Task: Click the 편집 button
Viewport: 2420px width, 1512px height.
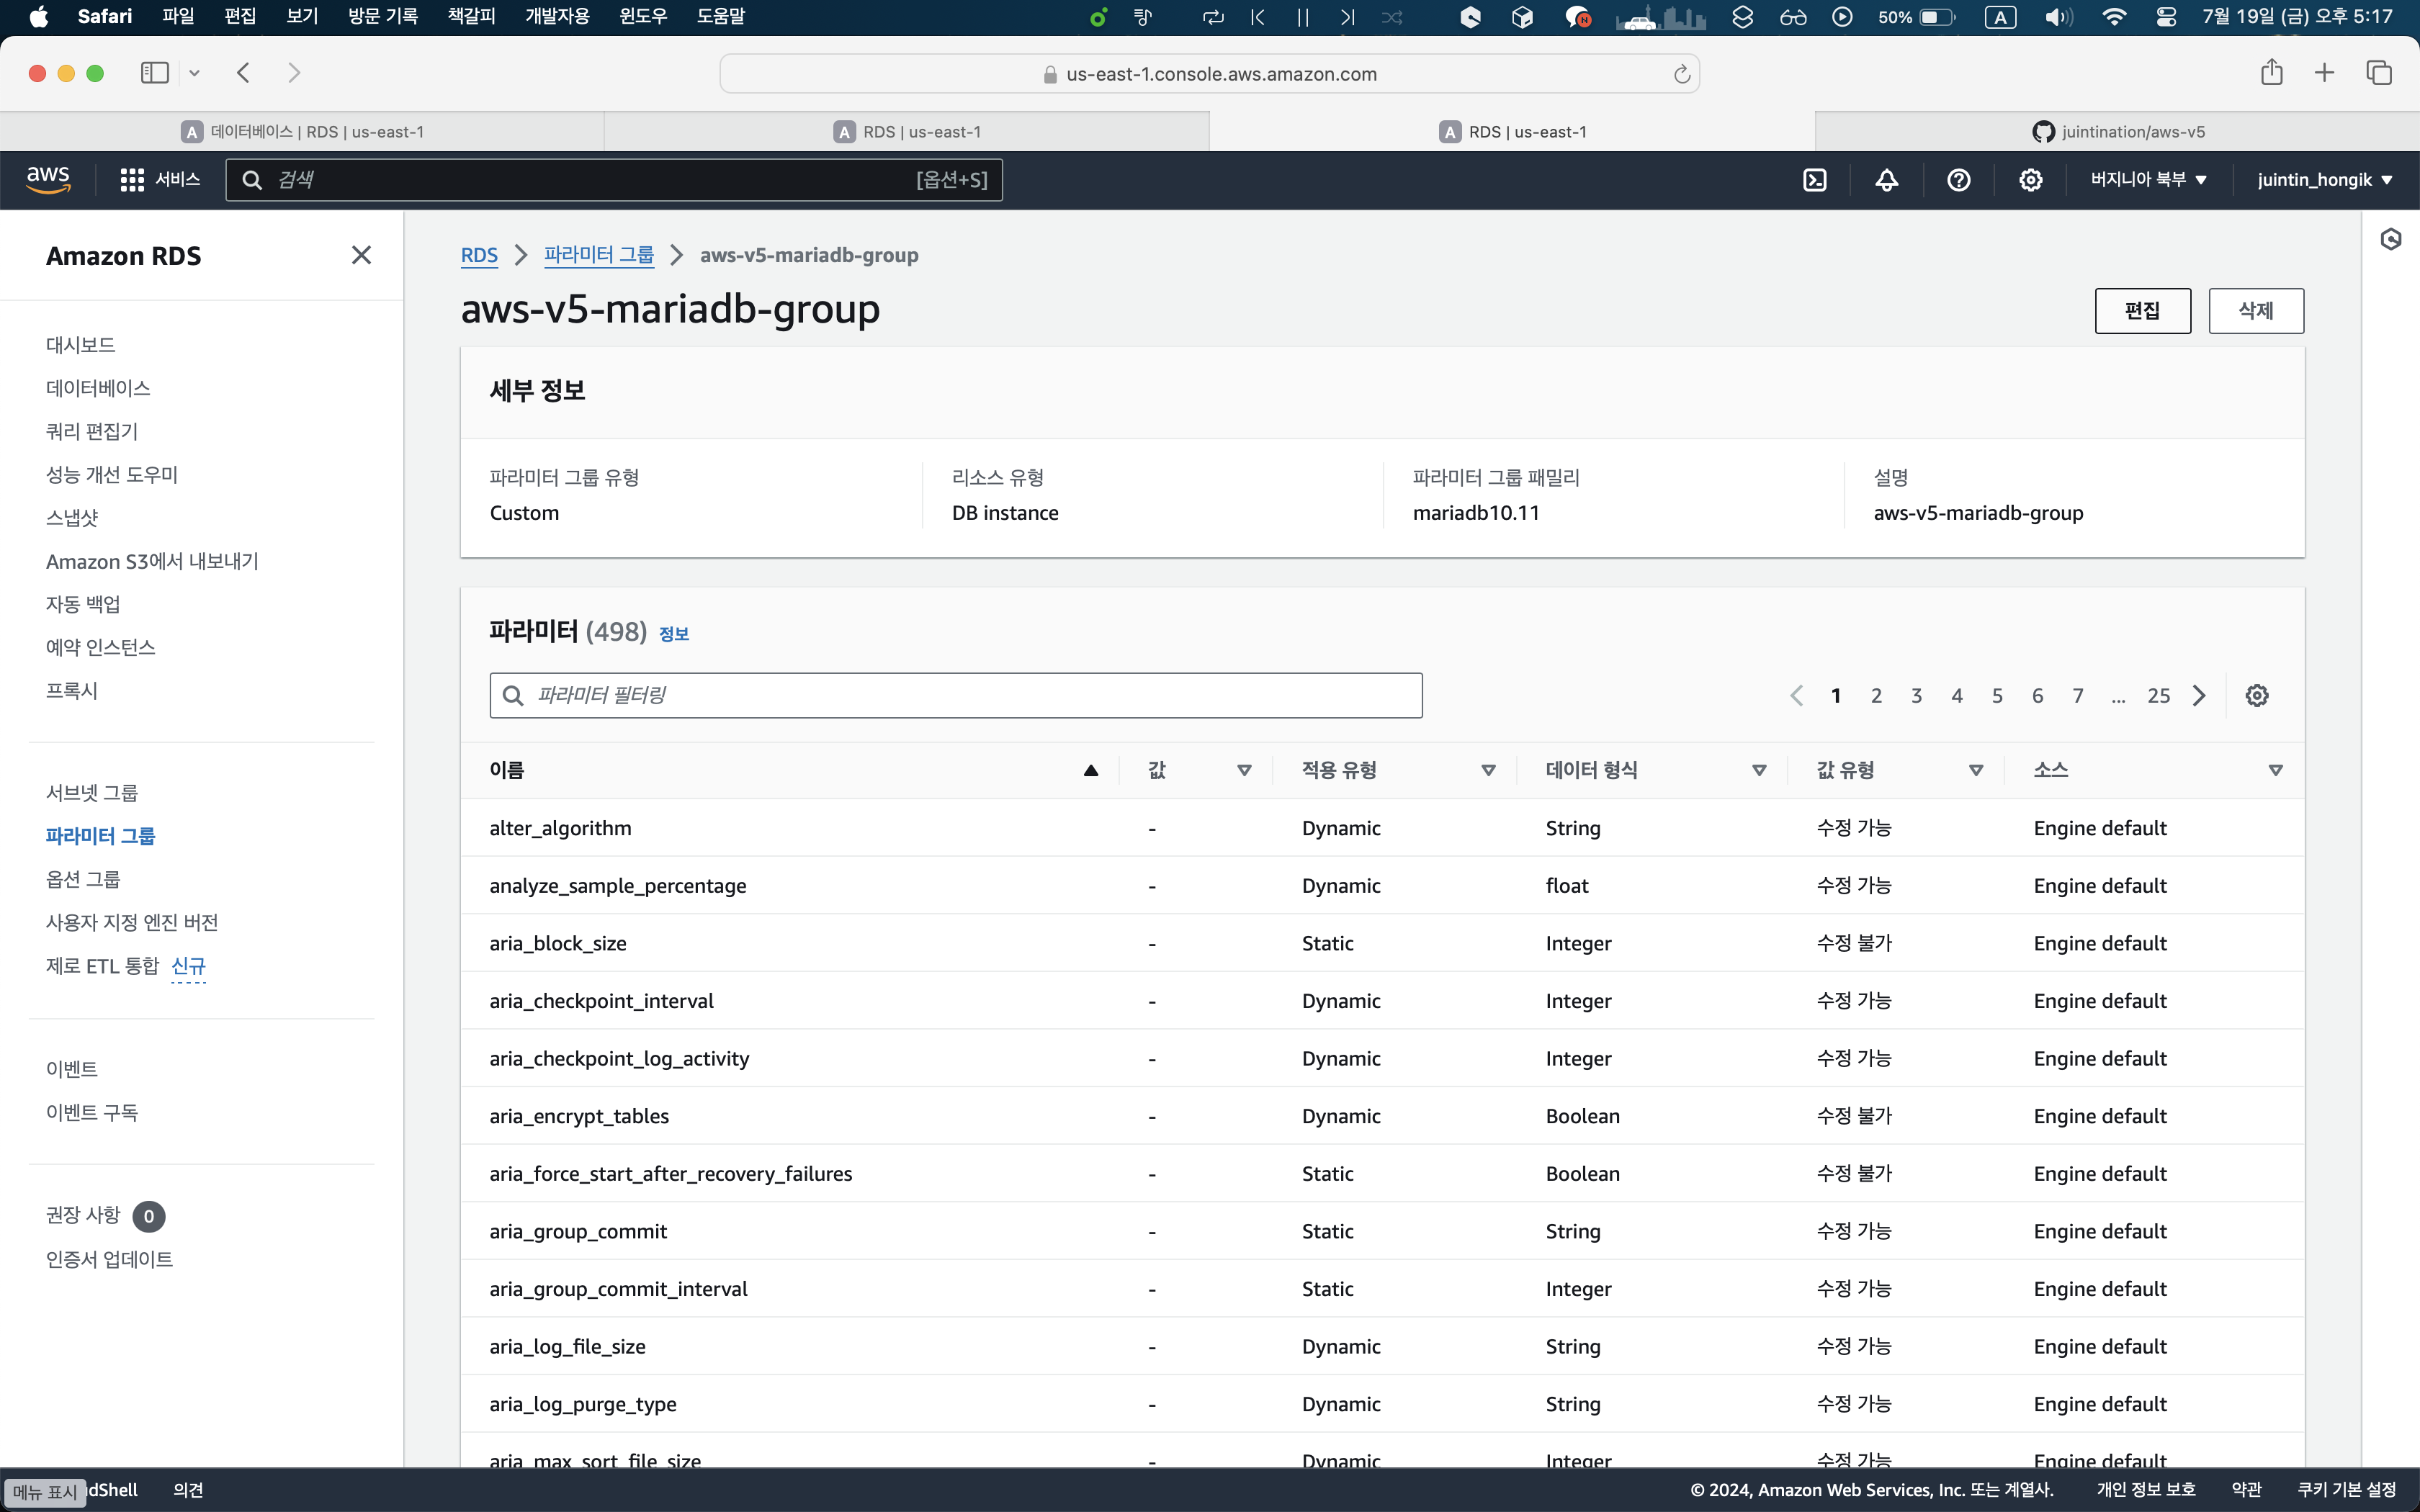Action: pyautogui.click(x=2142, y=311)
